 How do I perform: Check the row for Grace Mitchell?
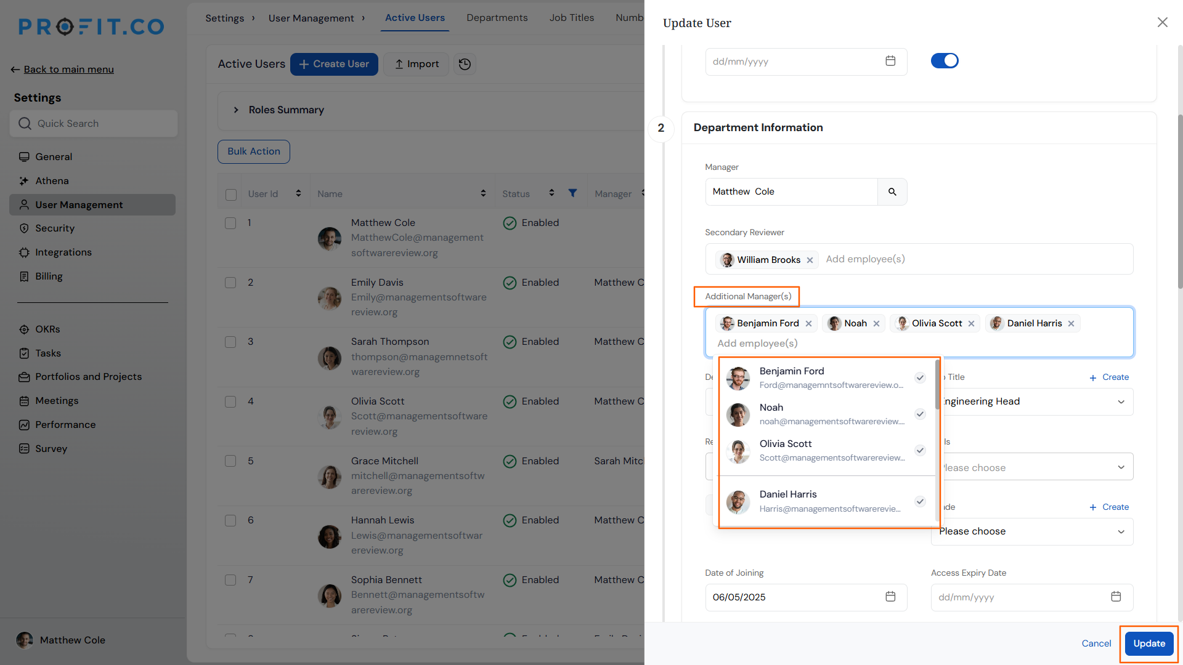[230, 461]
